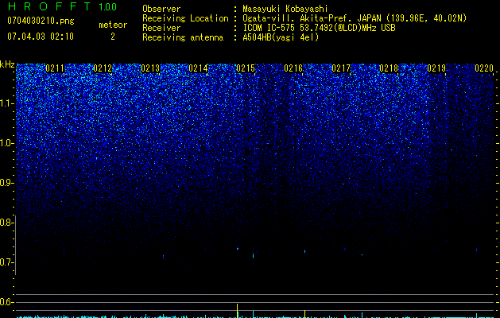Click the date stamp 07.04.03 02:10

[41, 37]
